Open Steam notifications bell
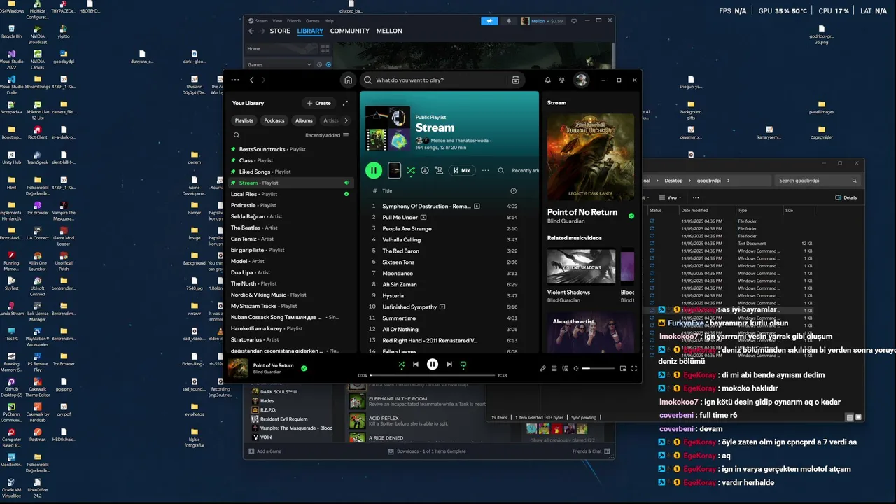Screen dimensions: 896x504 tap(509, 21)
